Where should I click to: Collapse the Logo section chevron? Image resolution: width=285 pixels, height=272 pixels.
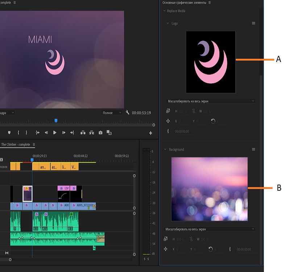click(x=168, y=23)
